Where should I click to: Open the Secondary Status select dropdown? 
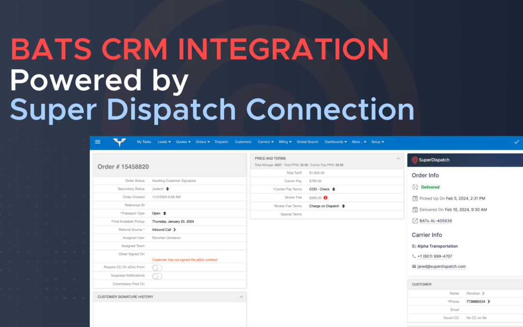pyautogui.click(x=161, y=188)
